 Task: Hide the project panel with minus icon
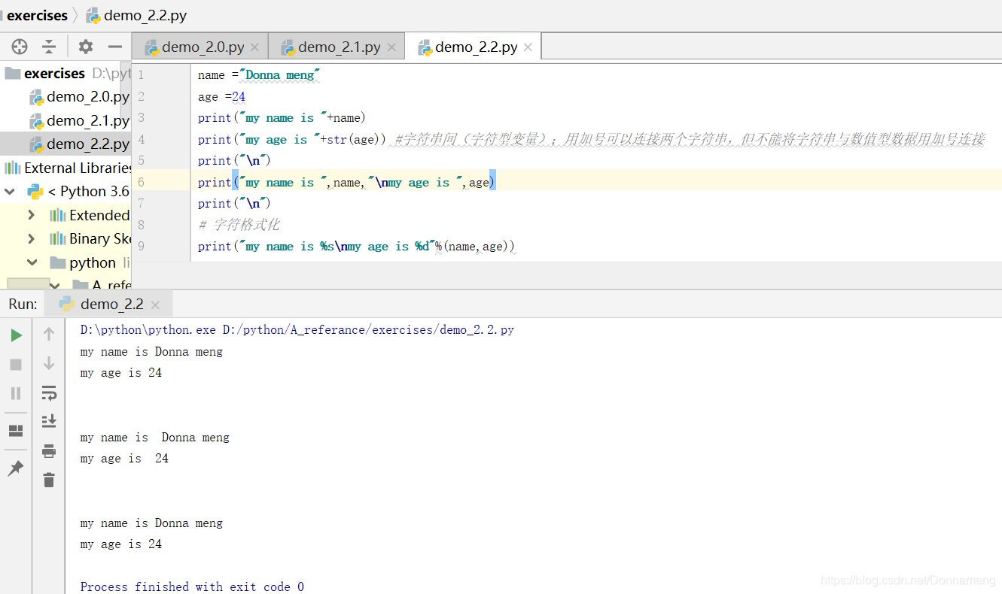pos(115,47)
